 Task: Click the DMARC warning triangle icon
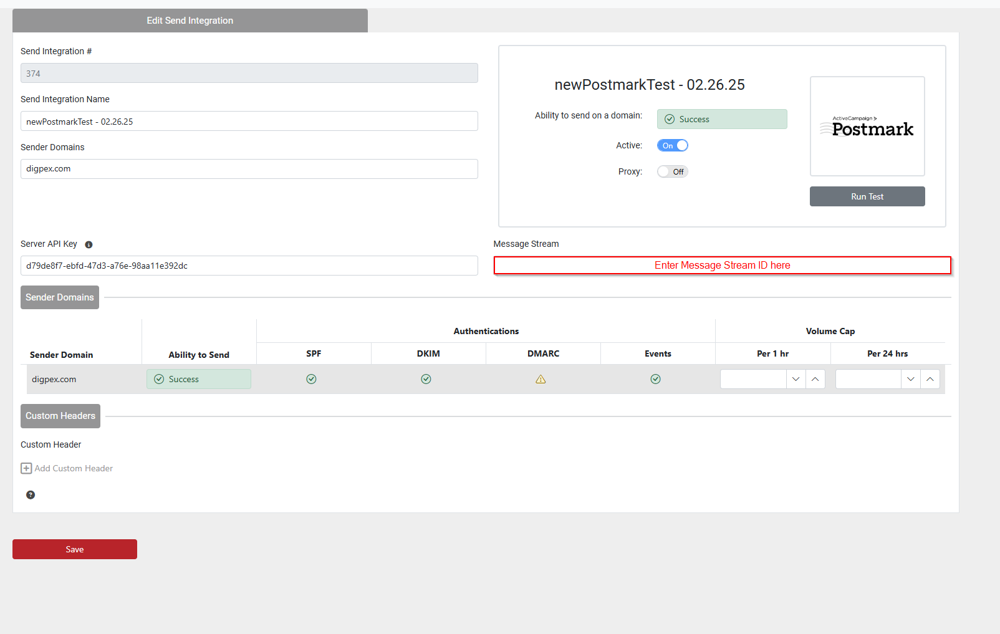541,379
